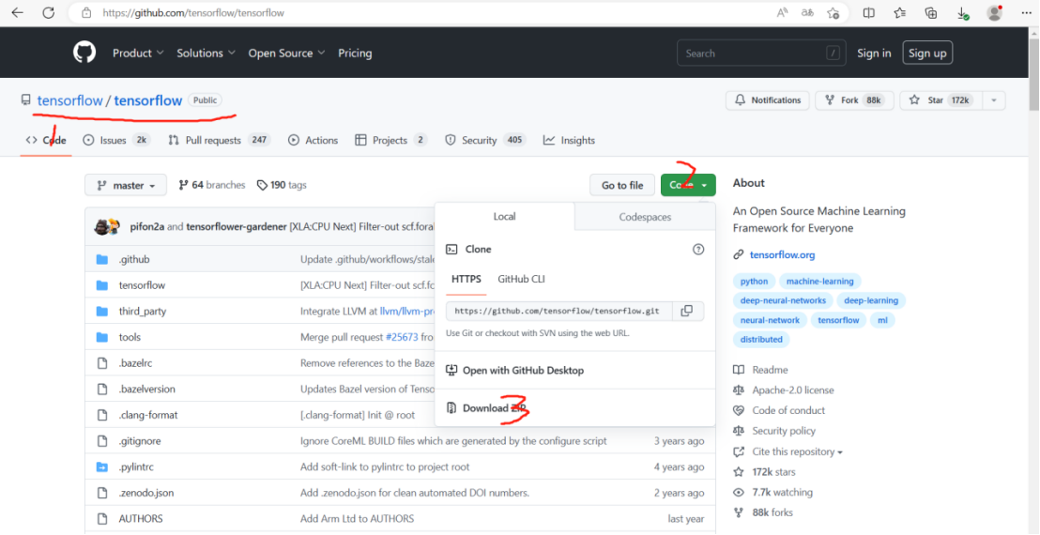
Task: Open the Pricing page
Action: 355,53
